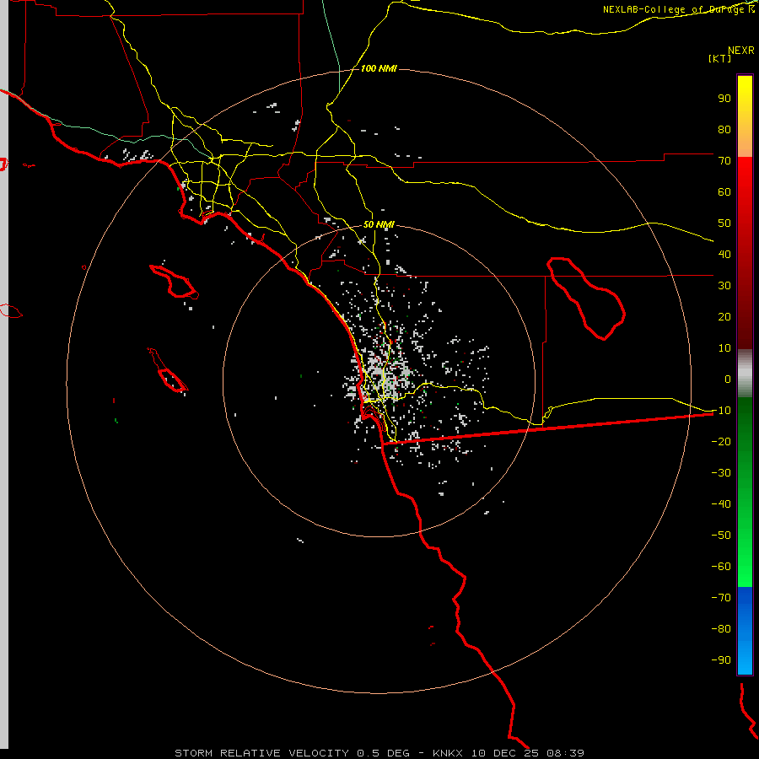
Task: Click the blue bottom segment of the color bar
Action: pyautogui.click(x=745, y=631)
